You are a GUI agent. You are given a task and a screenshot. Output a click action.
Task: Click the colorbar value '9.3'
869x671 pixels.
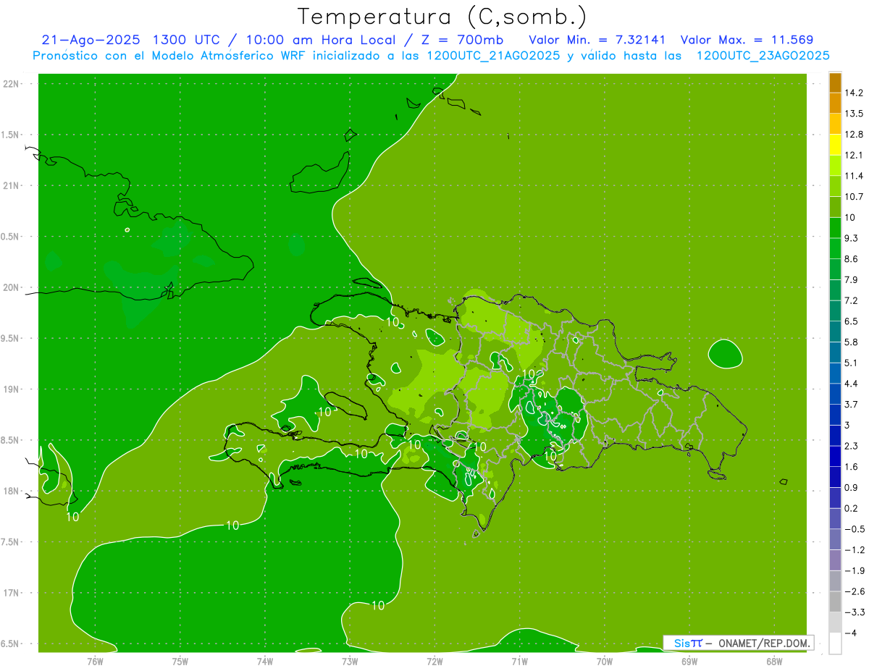tap(852, 238)
